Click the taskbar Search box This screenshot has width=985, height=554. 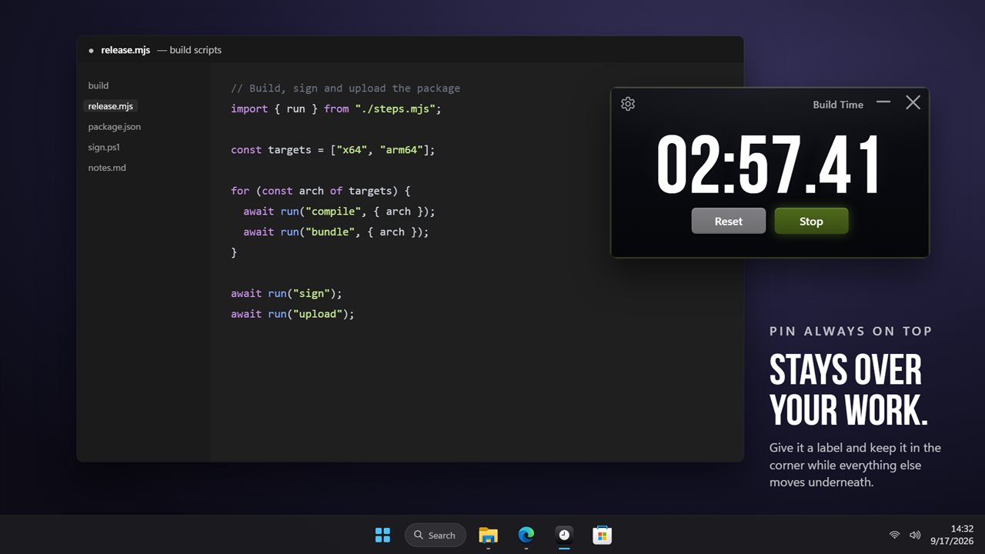coord(436,535)
